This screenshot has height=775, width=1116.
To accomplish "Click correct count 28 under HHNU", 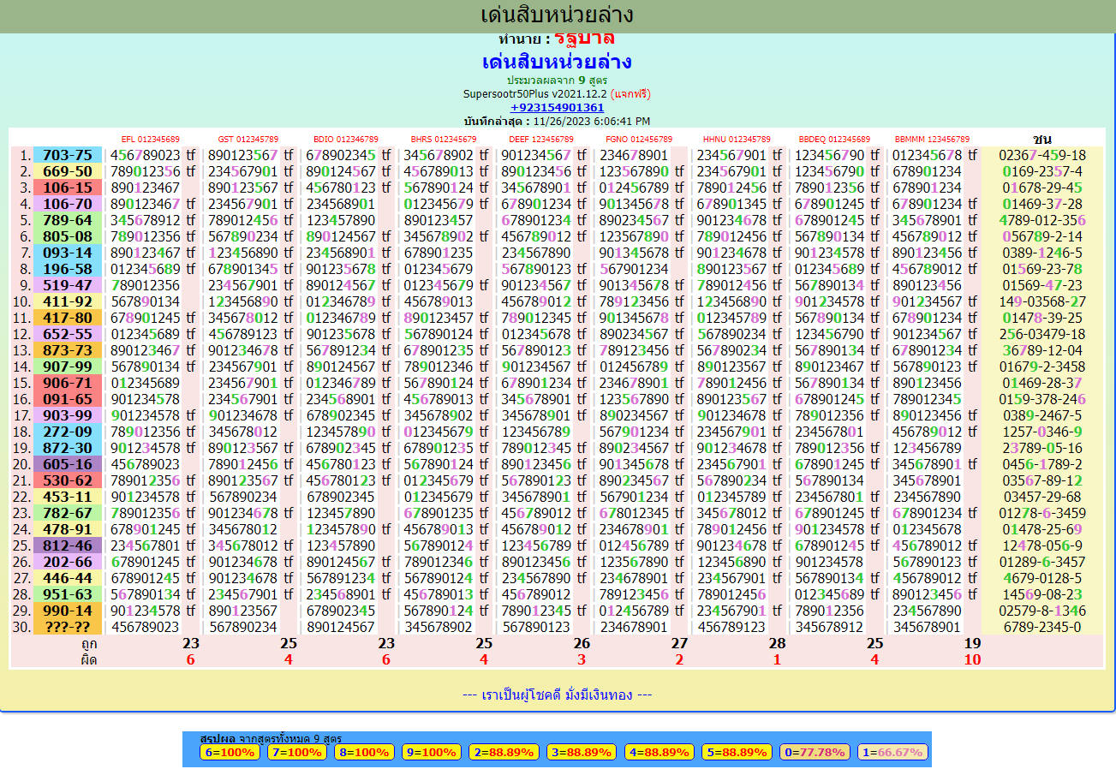I will (x=778, y=644).
